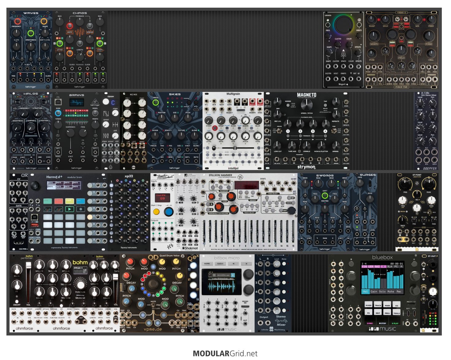Click the blue seq pad on Hermod+
This screenshot has height=360, width=451.
pyautogui.click(x=81, y=201)
